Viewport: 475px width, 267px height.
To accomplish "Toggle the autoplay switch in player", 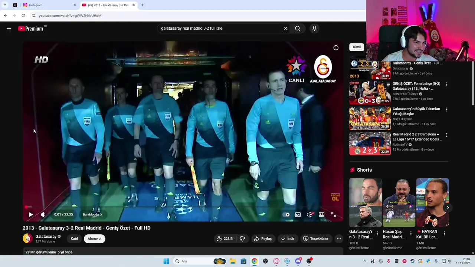I will [286, 214].
